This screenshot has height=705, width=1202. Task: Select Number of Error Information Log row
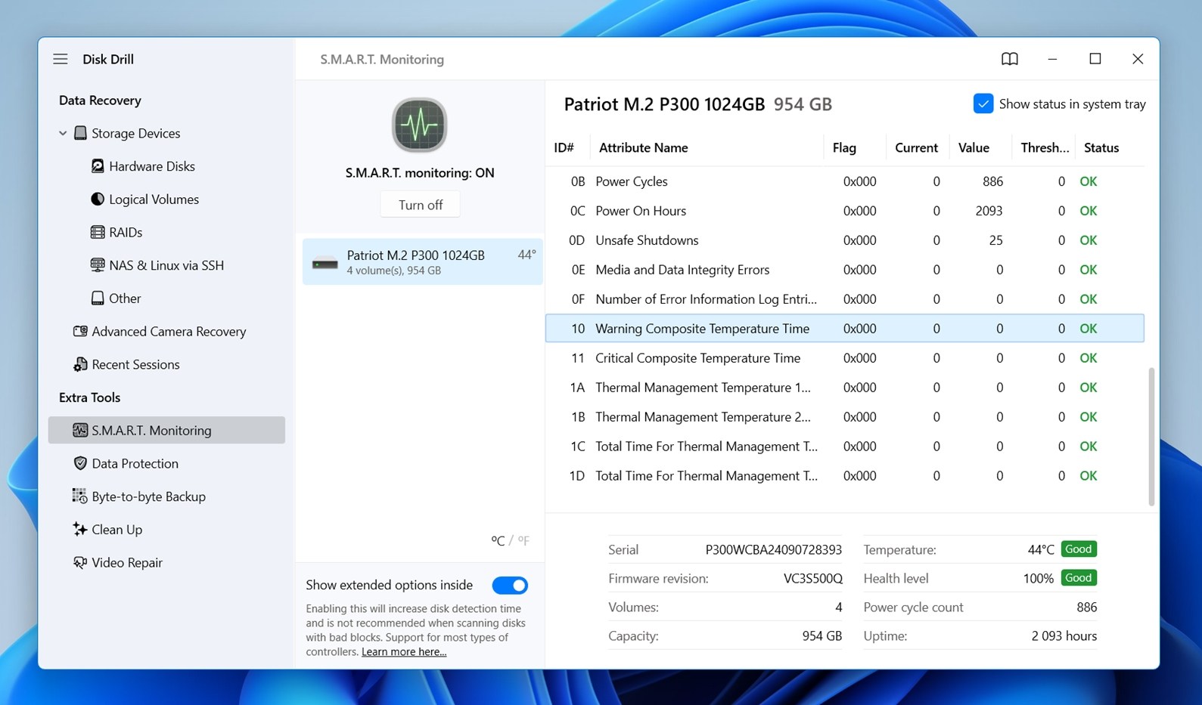point(845,299)
